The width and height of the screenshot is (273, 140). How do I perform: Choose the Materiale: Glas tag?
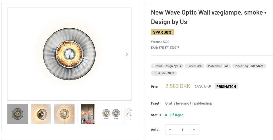tap(218, 66)
